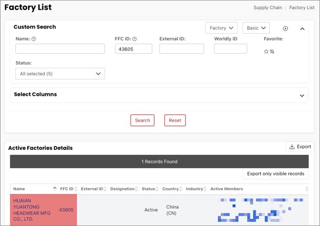Focus the FFC ID input field
Image resolution: width=320 pixels, height=226 pixels.
tap(133, 49)
